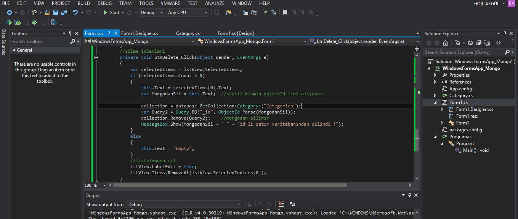Open the BUILD menu

coord(84,3)
